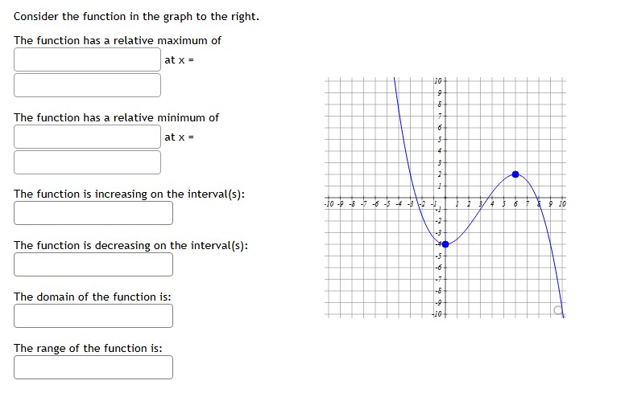Viewport: 625px width, 397px height.
Task: Click the -10 label at y-axis bottom
Action: (437, 314)
